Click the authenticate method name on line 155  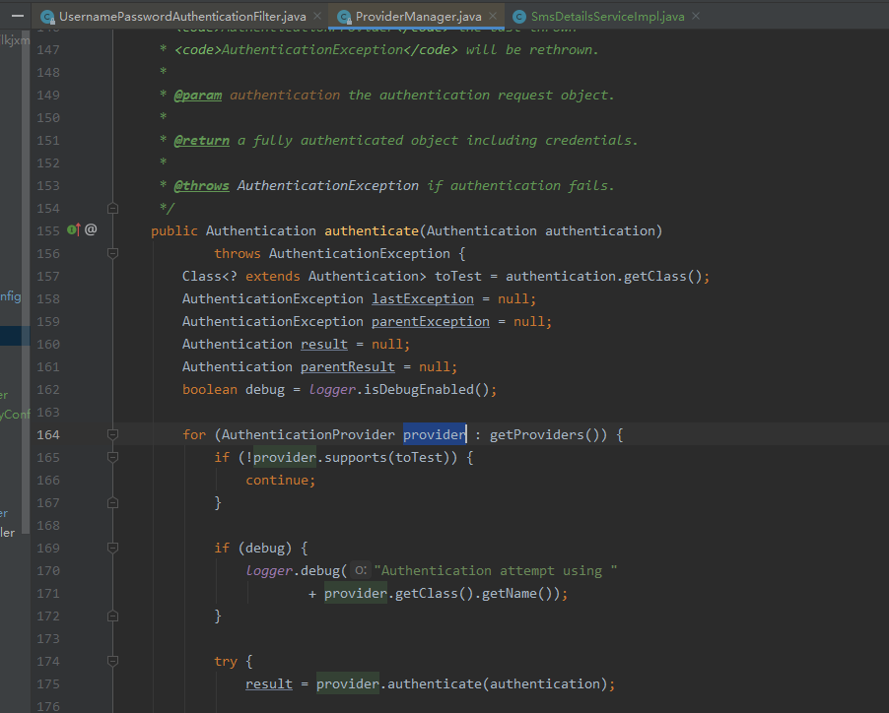371,230
